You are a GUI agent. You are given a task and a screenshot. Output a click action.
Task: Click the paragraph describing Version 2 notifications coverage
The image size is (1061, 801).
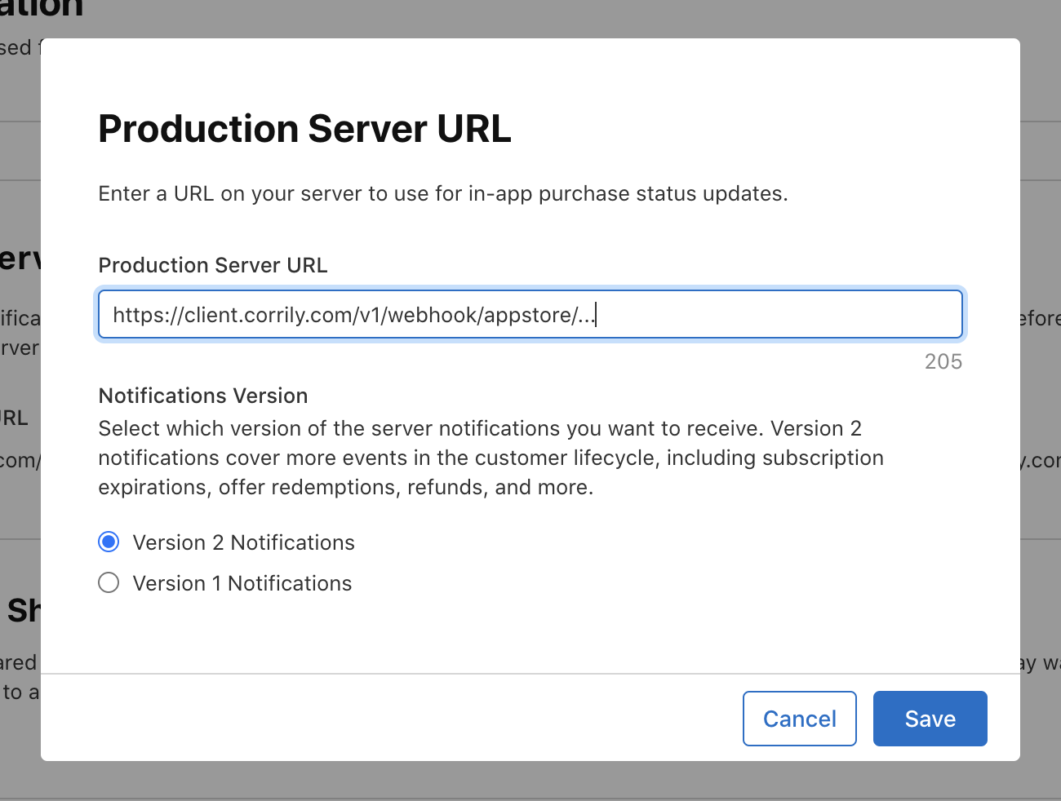pos(490,458)
